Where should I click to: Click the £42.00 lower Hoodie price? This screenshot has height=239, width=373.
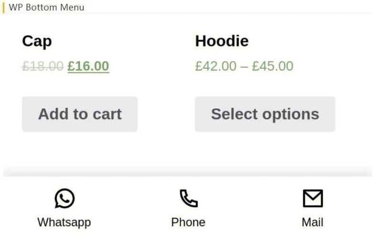(x=216, y=66)
